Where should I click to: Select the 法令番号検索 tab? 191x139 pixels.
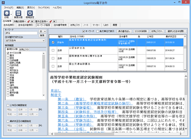pyautogui.click(x=60, y=25)
